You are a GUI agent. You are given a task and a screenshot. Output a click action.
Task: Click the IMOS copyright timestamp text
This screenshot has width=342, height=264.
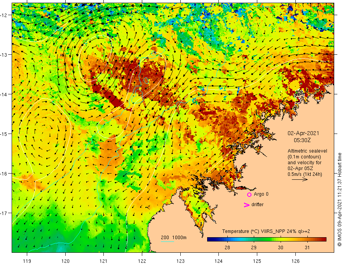point(339,199)
